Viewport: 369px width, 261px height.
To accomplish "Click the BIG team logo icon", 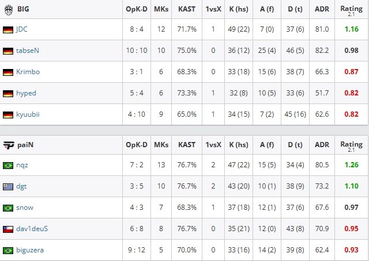I will point(9,10).
